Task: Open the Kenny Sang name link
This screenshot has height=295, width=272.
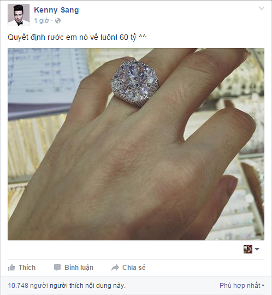Action: click(56, 10)
